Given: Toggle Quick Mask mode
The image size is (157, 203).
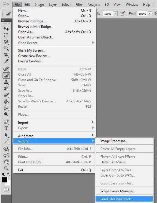Looking at the screenshot, I should tap(7, 189).
